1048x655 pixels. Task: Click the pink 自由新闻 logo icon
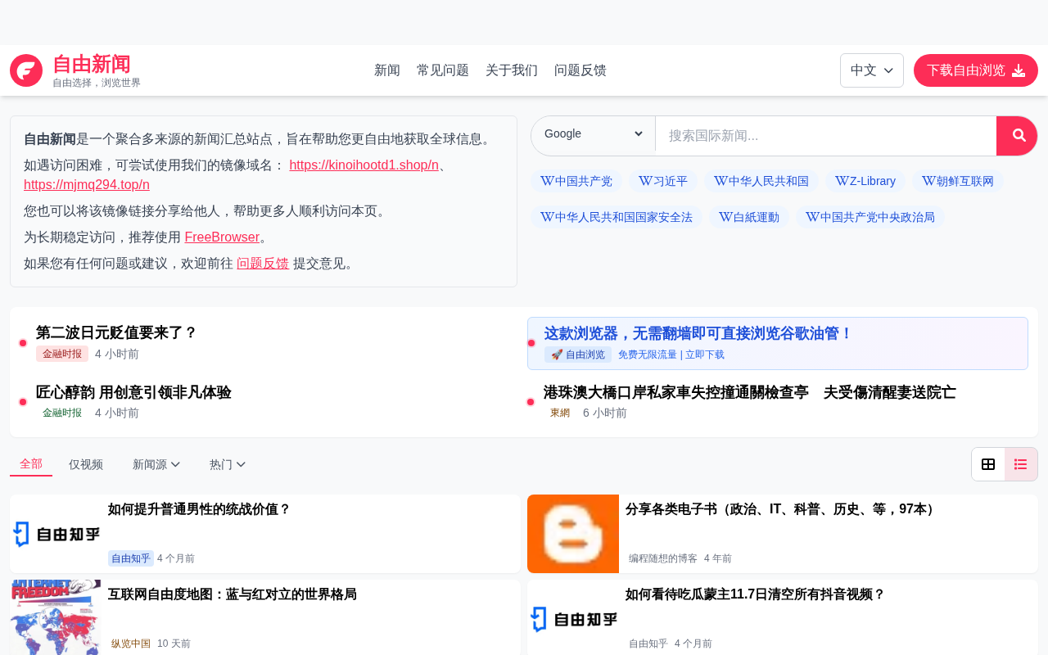(26, 70)
